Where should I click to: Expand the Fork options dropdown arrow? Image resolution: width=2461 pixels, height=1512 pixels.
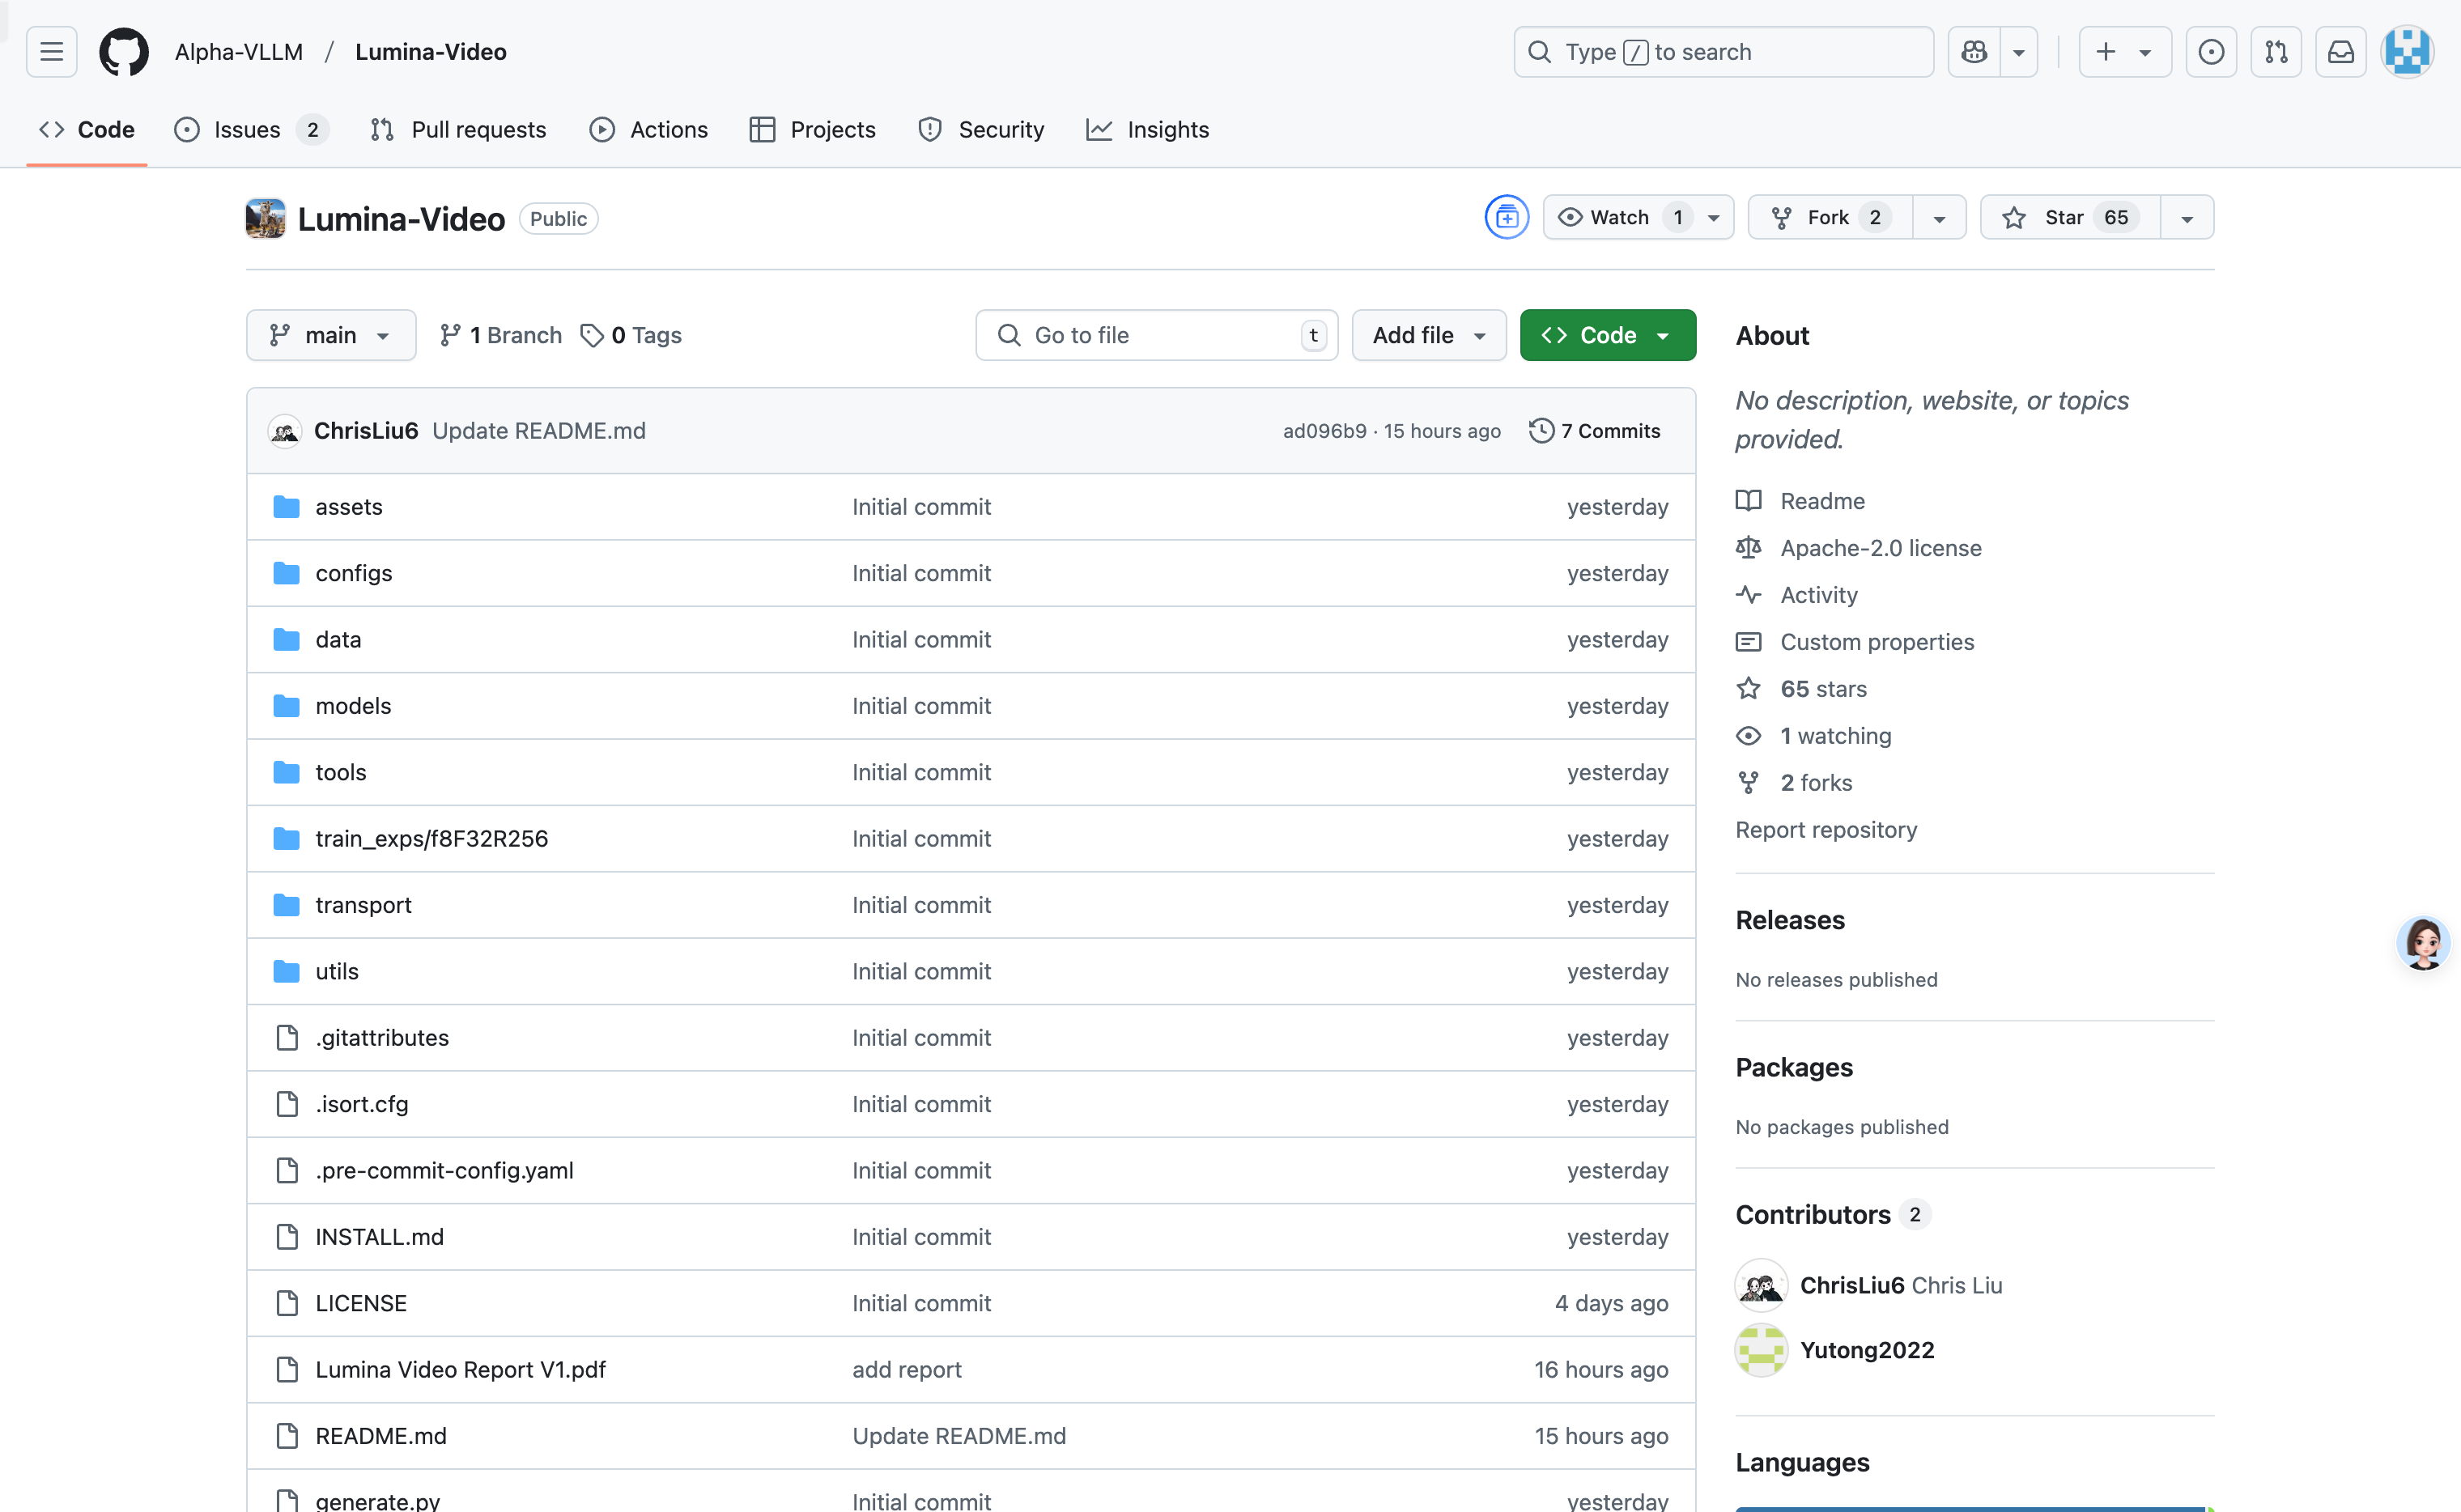coord(1940,218)
